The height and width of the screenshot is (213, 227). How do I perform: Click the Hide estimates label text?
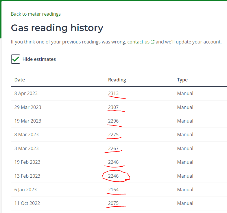pyautogui.click(x=39, y=59)
